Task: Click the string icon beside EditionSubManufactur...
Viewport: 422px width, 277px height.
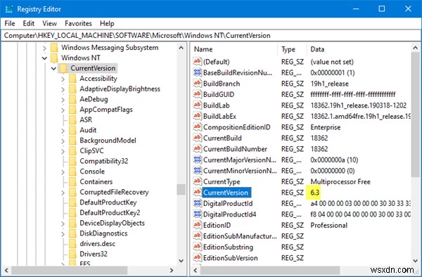Action: (197, 236)
